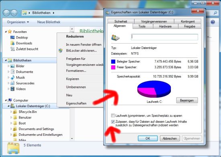The image size is (221, 157).
Task: Click the Dokumente library icon
Action: pos(12,71)
